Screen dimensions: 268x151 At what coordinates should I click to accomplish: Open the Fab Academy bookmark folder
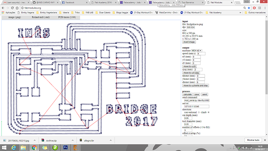(214, 13)
